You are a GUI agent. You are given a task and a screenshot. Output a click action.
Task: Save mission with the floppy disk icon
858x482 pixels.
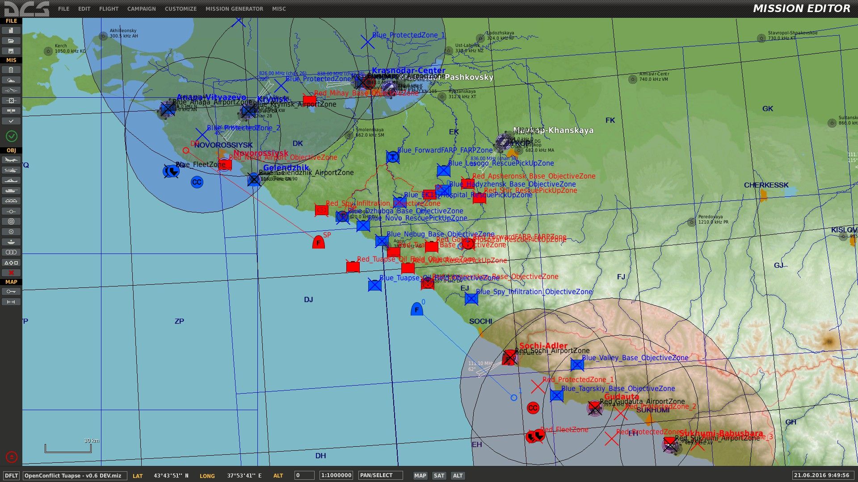click(11, 51)
